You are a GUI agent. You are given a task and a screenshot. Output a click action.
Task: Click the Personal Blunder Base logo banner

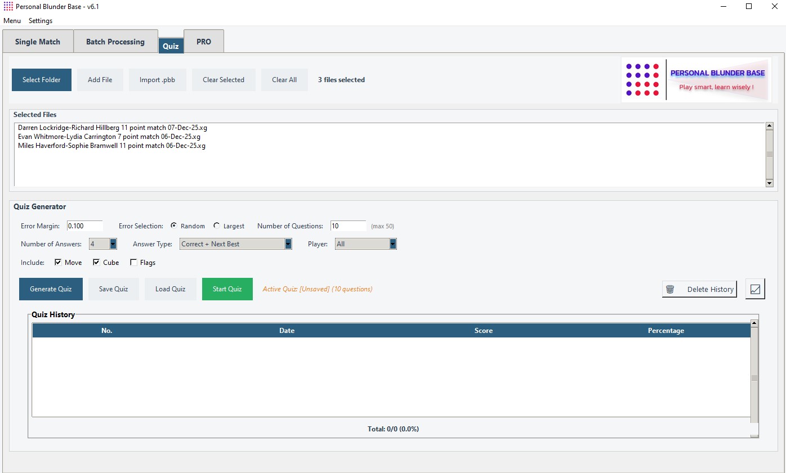(x=696, y=80)
